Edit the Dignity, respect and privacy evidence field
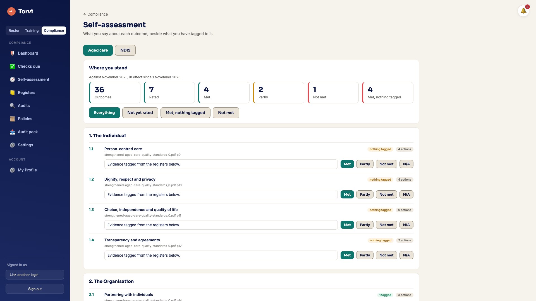 pos(221,195)
